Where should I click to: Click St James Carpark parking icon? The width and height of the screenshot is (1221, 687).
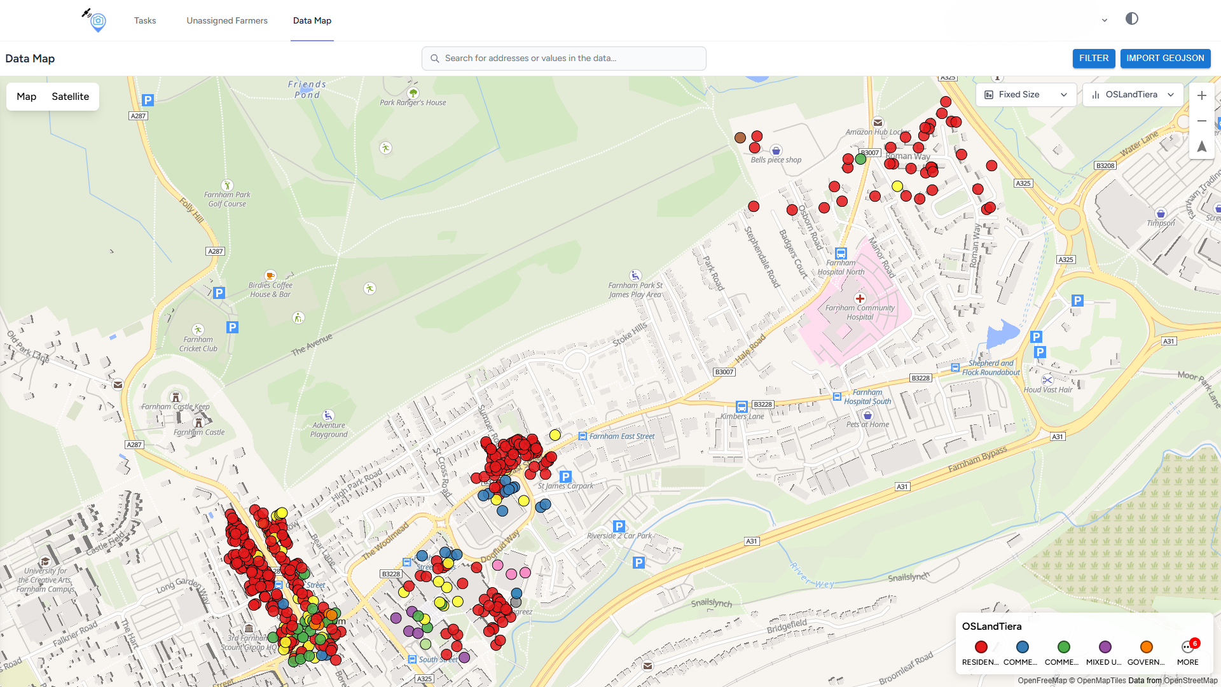(565, 476)
